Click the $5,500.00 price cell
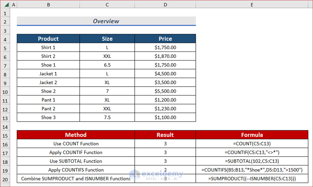 pyautogui.click(x=165, y=91)
